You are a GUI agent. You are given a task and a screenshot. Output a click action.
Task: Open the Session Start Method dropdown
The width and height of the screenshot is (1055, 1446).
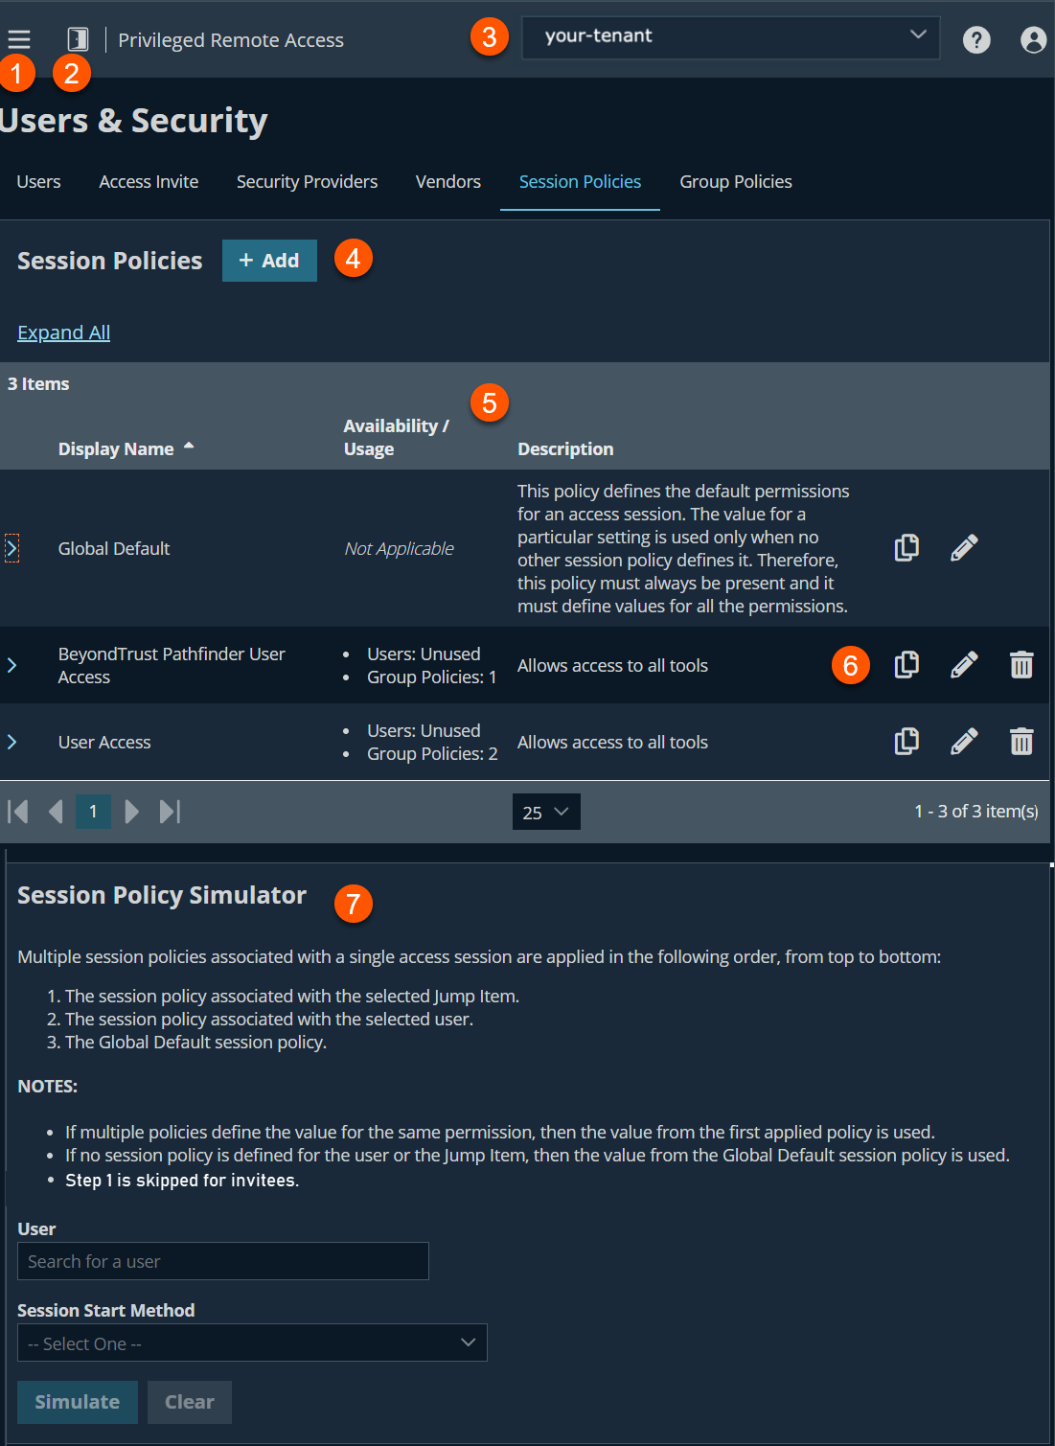click(x=252, y=1343)
